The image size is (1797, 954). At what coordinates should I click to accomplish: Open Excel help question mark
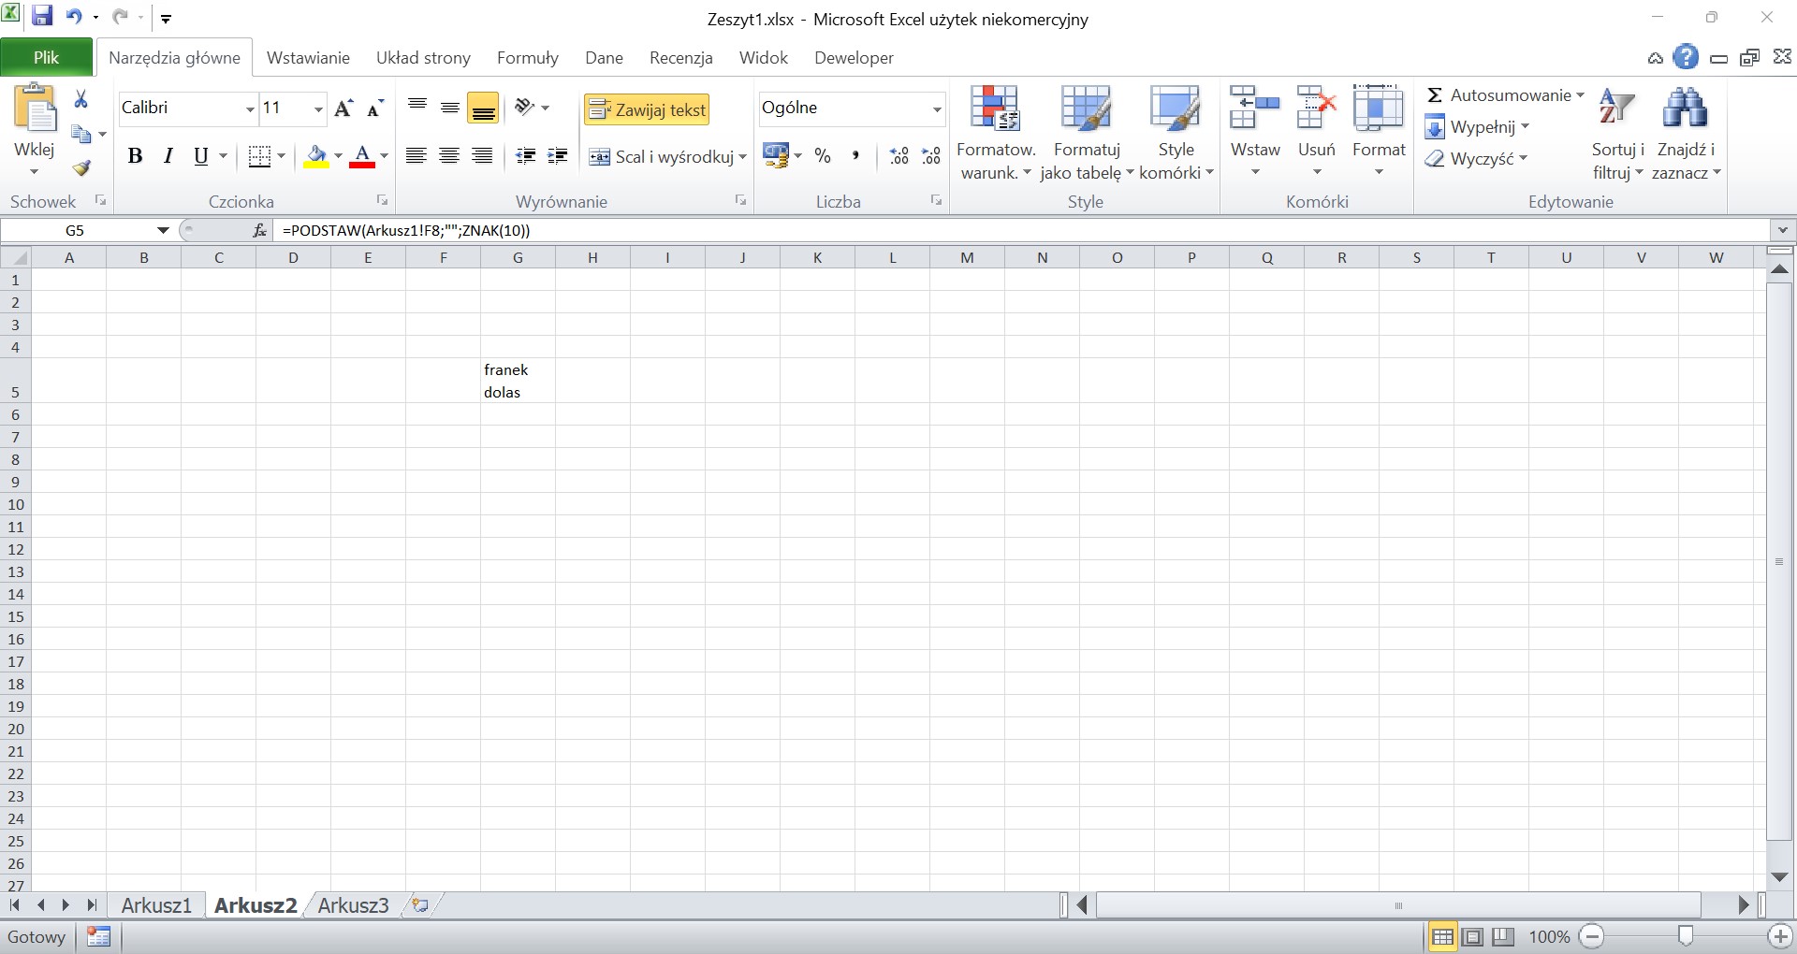(1686, 57)
